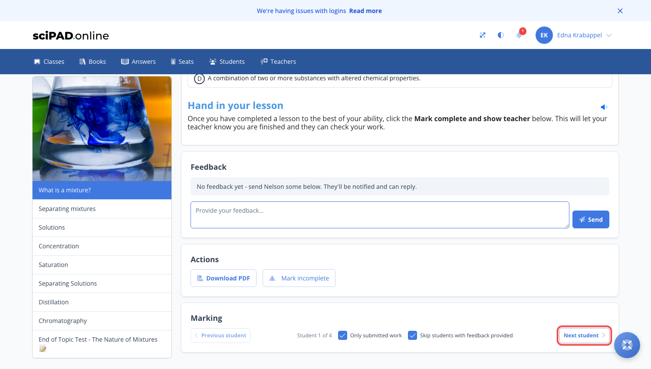Open the Chromatography lesson
This screenshot has width=651, height=369.
[102, 321]
